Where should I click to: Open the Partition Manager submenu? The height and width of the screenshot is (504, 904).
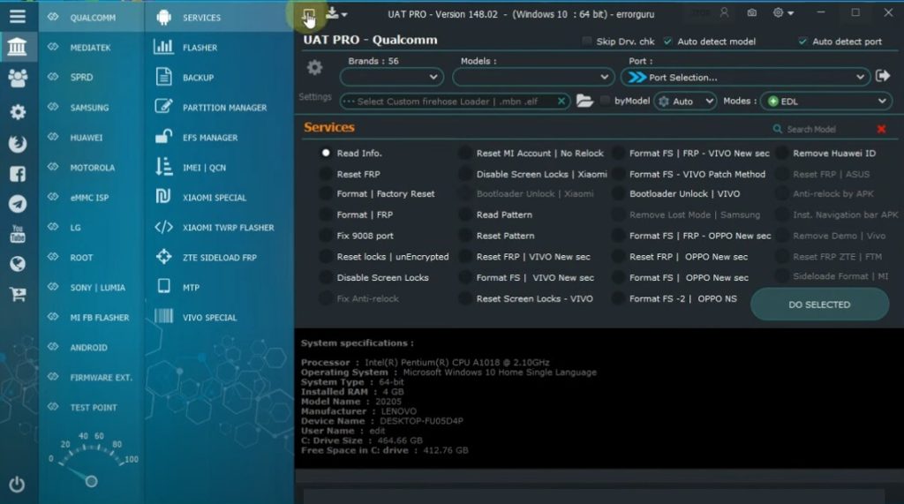(219, 108)
